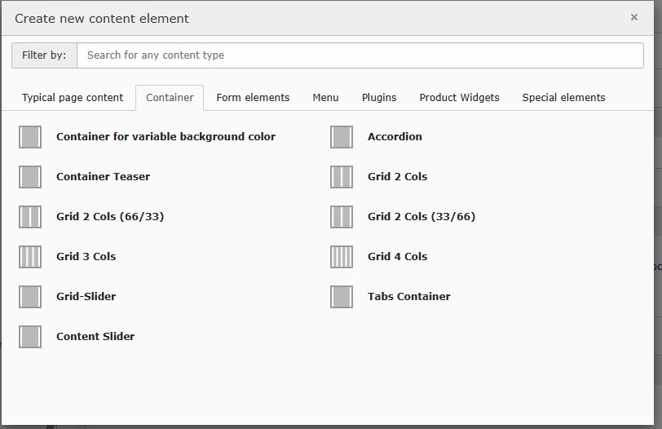
Task: Close the Create new content element dialog
Action: [x=634, y=17]
